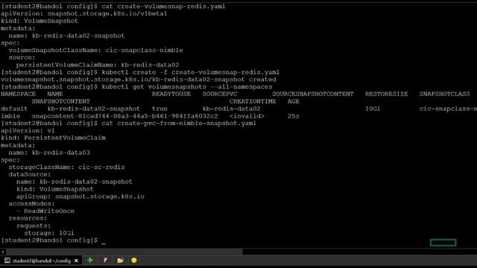Click the 'default' namespace value
Image resolution: width=477 pixels, height=268 pixels.
(14, 109)
